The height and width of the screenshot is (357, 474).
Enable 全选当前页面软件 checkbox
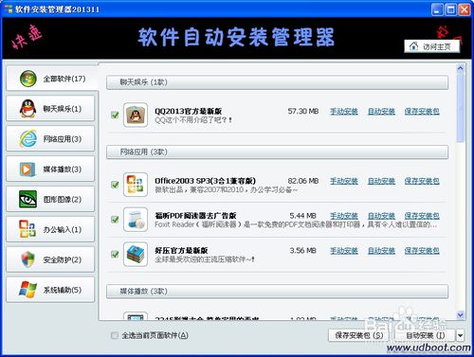pyautogui.click(x=115, y=335)
